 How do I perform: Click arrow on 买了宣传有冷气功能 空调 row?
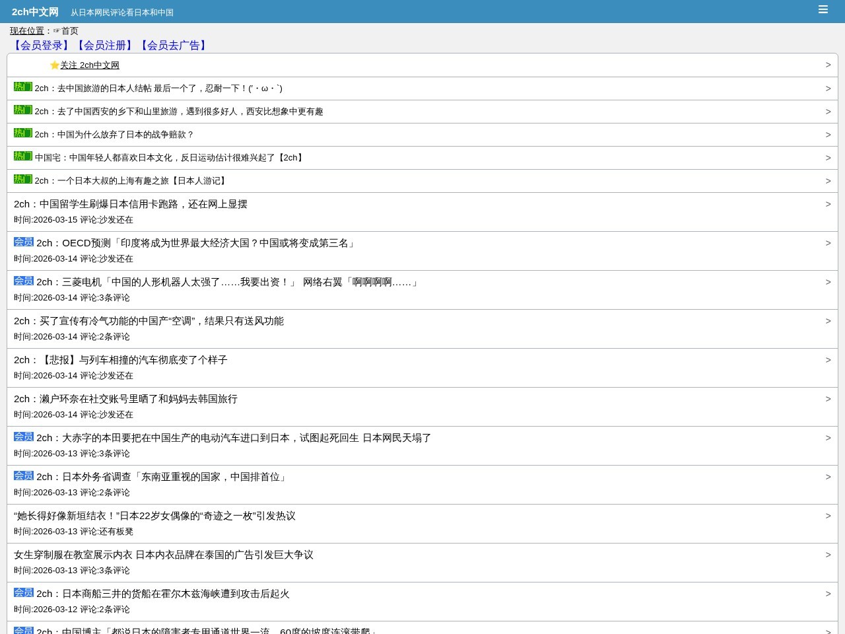828,321
